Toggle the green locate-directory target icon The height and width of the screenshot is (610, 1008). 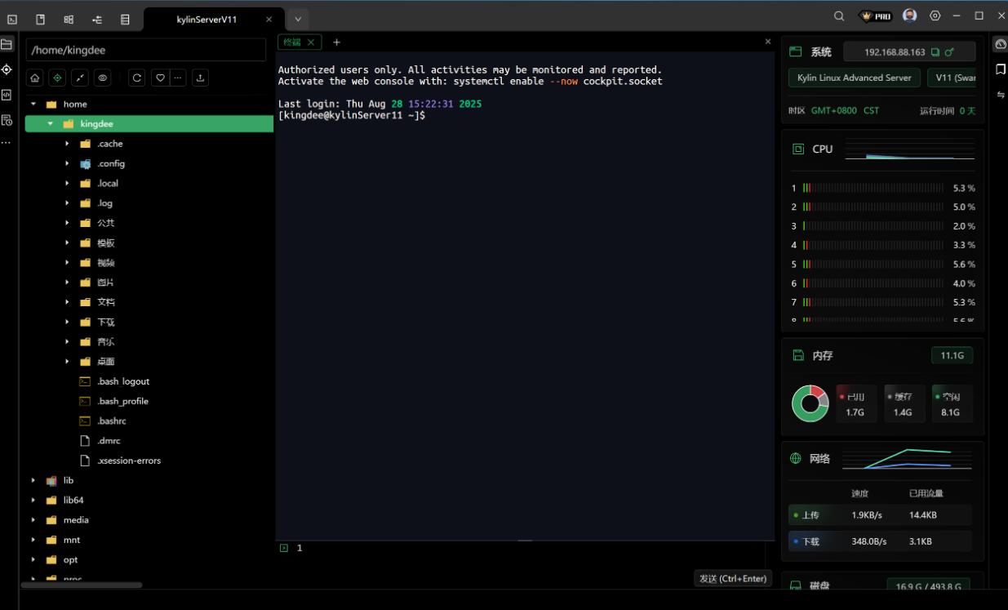(x=57, y=78)
